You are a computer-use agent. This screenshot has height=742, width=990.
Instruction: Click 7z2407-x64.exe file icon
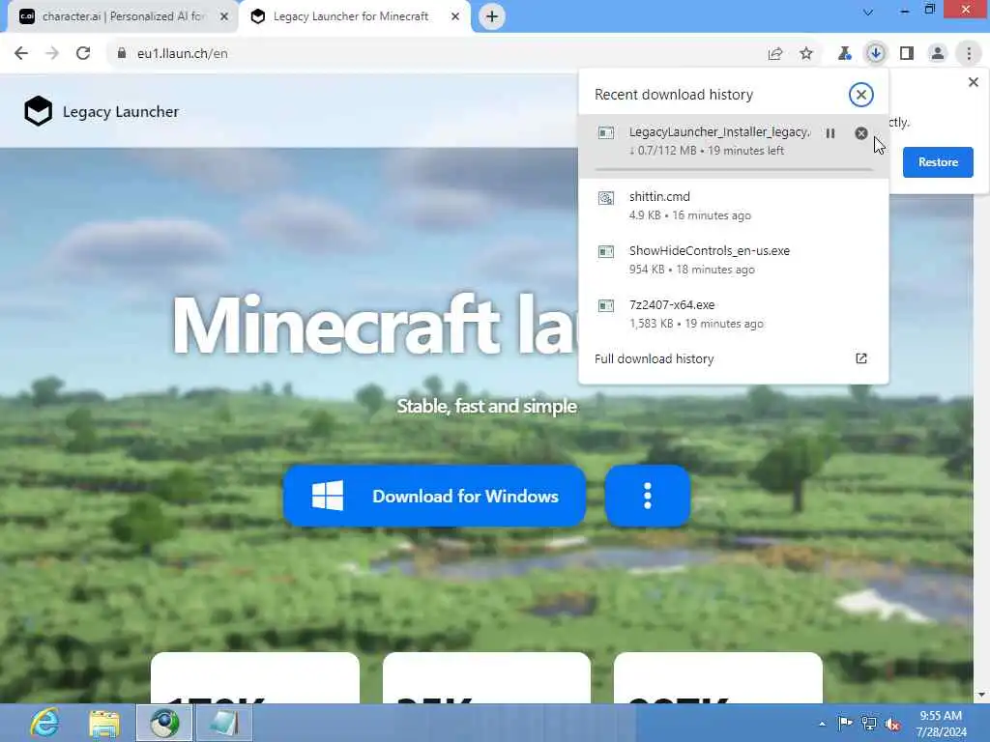point(606,306)
